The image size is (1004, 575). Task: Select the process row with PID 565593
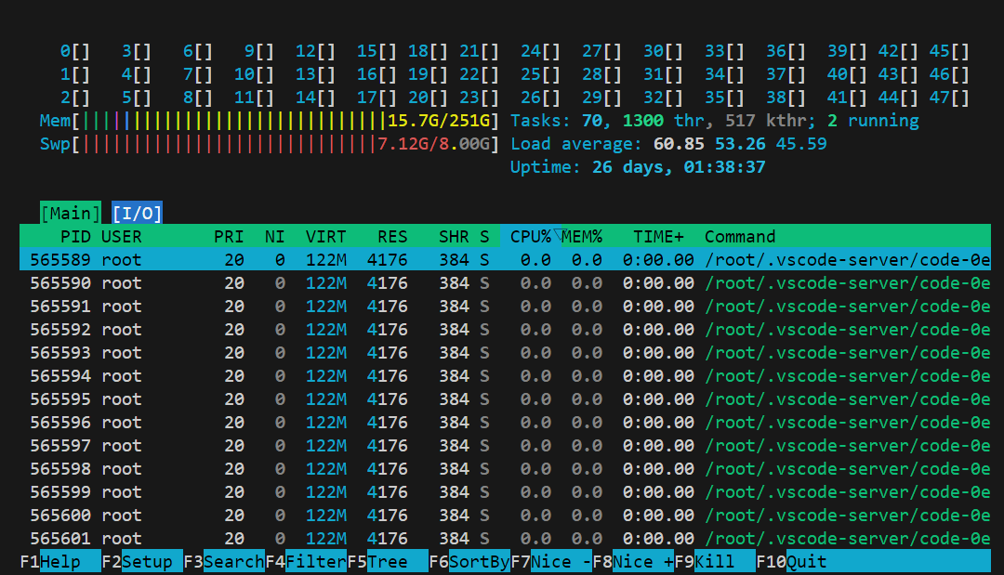(x=505, y=352)
